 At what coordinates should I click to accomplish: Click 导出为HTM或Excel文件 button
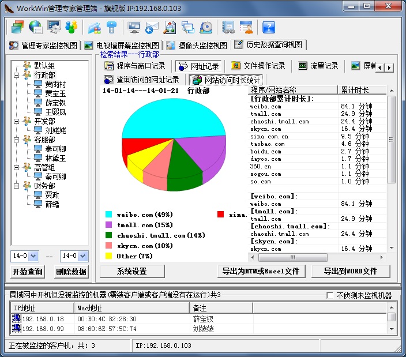[x=261, y=271]
